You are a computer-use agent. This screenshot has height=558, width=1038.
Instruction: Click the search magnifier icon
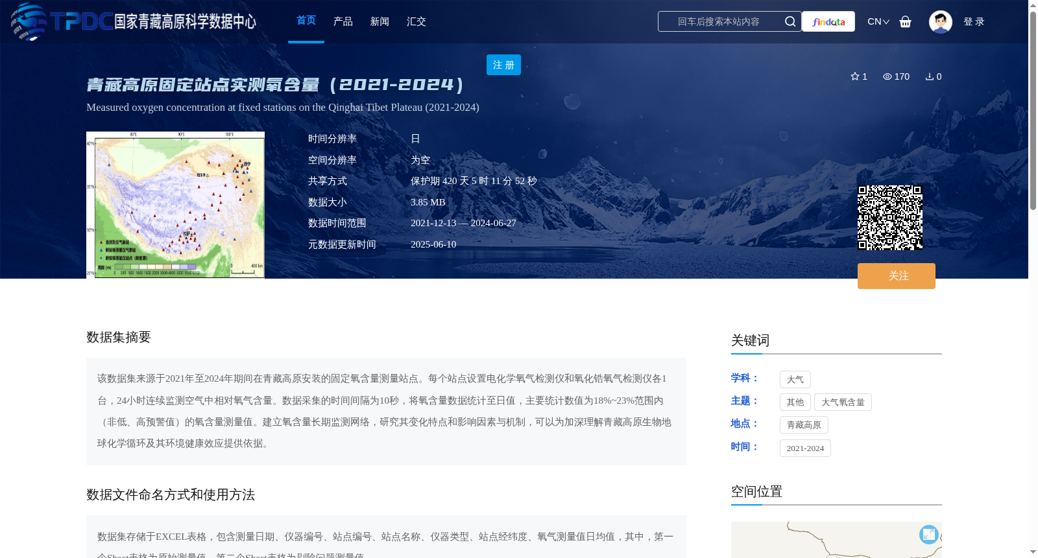[790, 21]
